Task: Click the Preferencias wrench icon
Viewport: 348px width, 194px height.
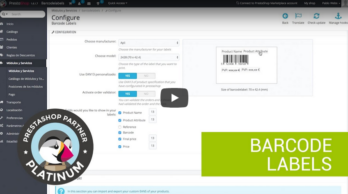Action: tap(2, 118)
